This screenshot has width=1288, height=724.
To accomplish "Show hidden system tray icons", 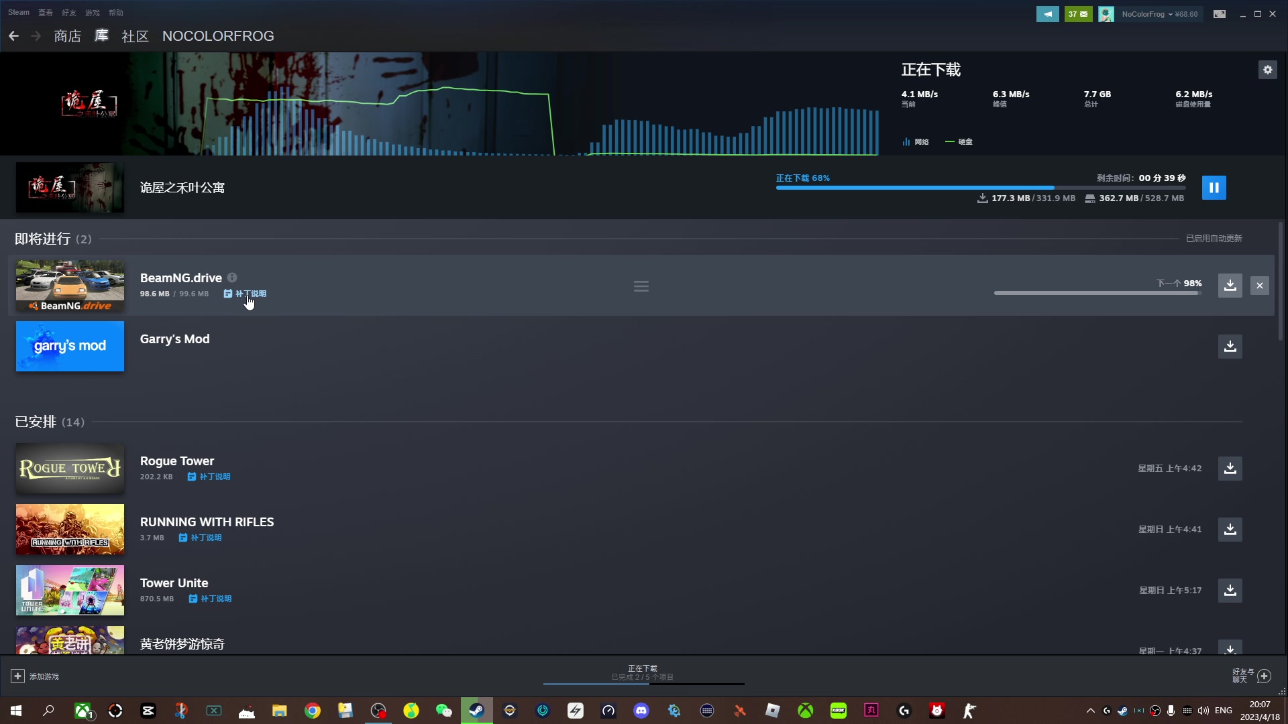I will point(1090,711).
